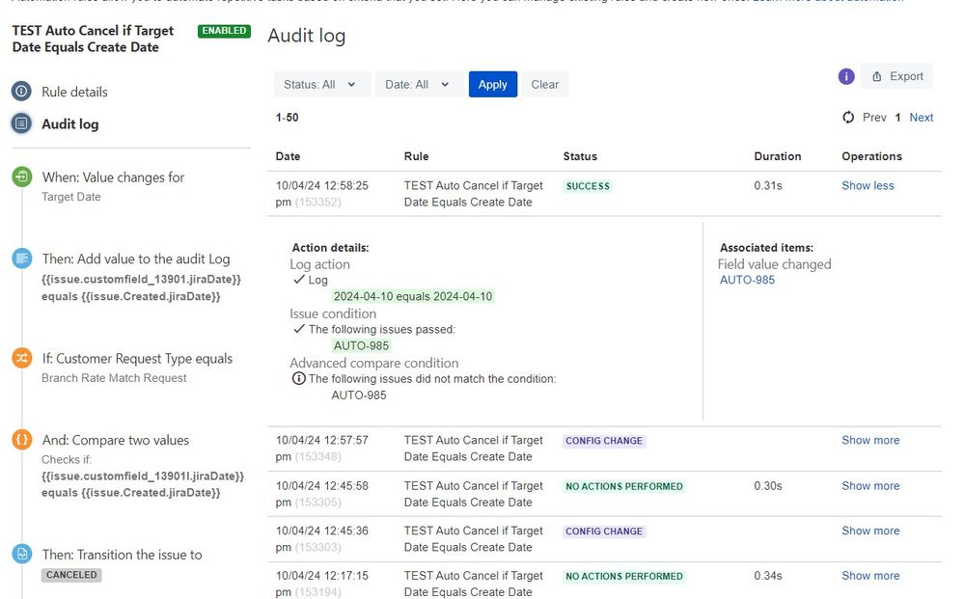
Task: Export the audit log
Action: [896, 76]
